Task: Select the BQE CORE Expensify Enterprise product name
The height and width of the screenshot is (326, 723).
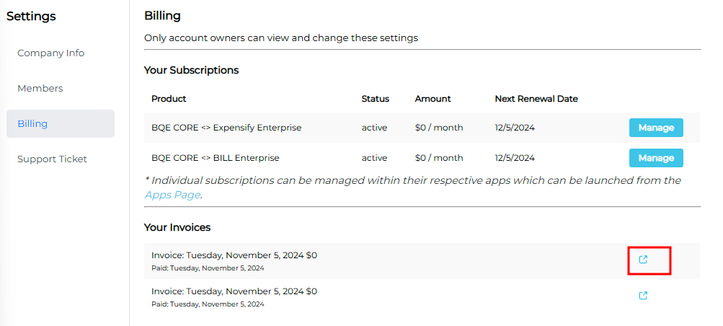Action: click(x=226, y=128)
